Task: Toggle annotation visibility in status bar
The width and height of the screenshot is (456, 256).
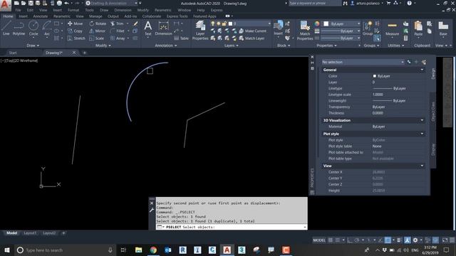Action: tap(407, 240)
